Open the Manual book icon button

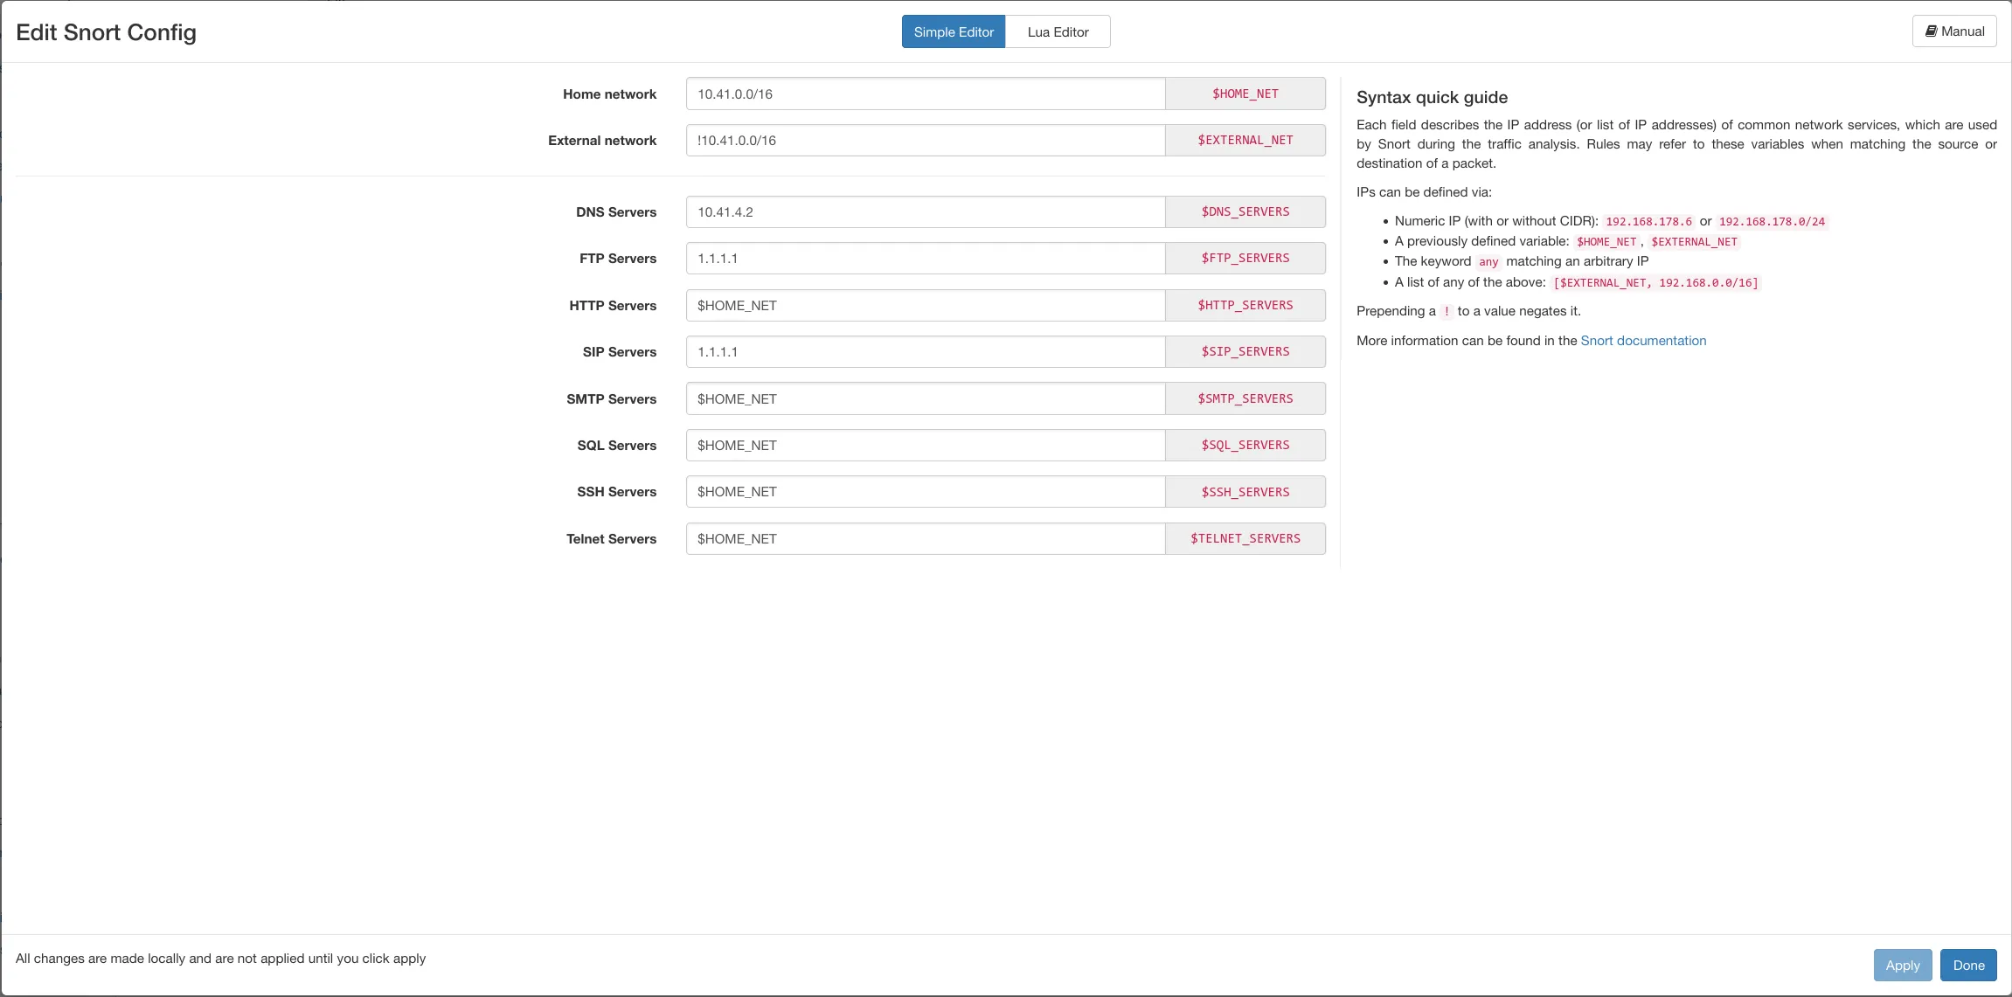tap(1954, 31)
